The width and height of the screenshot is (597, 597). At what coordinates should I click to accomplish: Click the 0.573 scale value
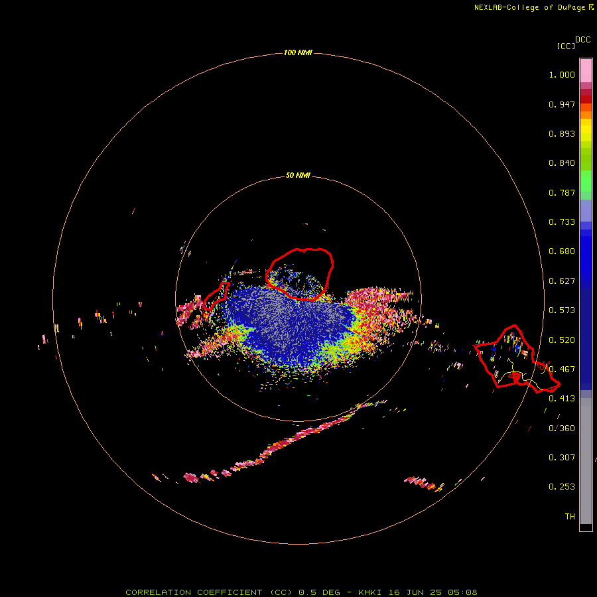pos(562,310)
